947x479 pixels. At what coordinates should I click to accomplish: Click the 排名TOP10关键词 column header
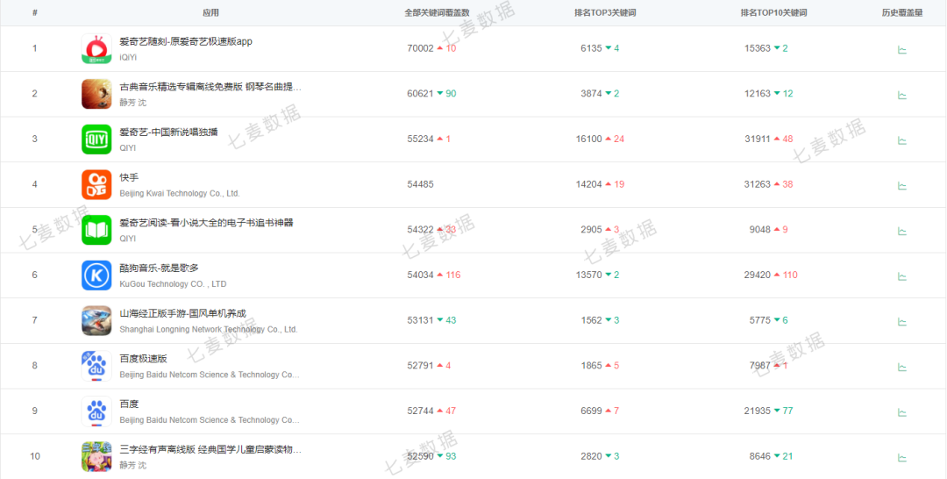[x=773, y=12]
